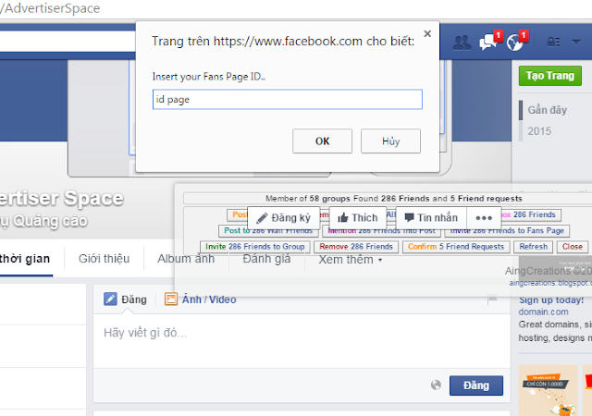Click the Đăng ký subscribe button
Viewport: 592px width, 416px height.
(x=284, y=218)
